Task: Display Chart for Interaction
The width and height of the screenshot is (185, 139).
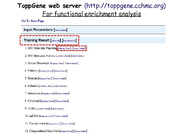Action: point(48,94)
